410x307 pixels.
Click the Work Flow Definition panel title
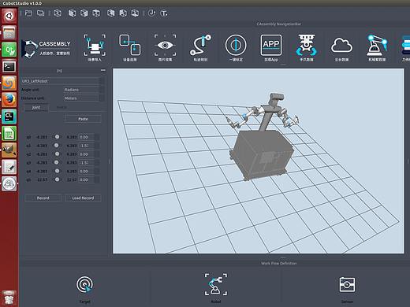(278, 263)
